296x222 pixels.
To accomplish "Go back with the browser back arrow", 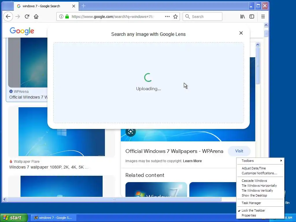I will click(x=8, y=16).
